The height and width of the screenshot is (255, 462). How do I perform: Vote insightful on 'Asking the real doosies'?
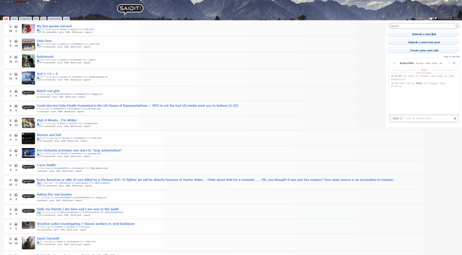coord(11,195)
